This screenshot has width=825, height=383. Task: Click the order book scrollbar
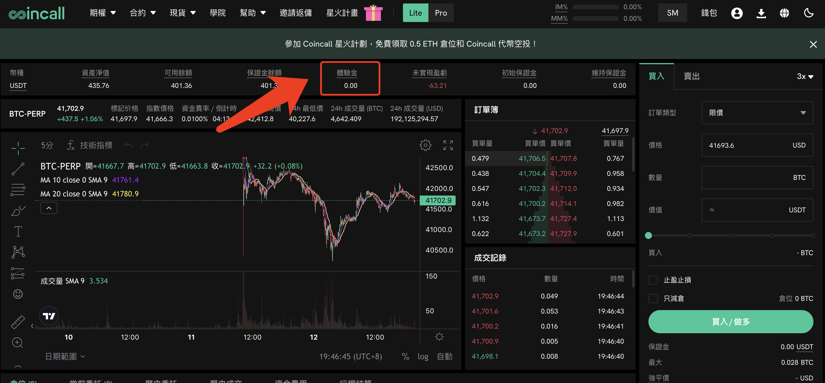pyautogui.click(x=633, y=154)
